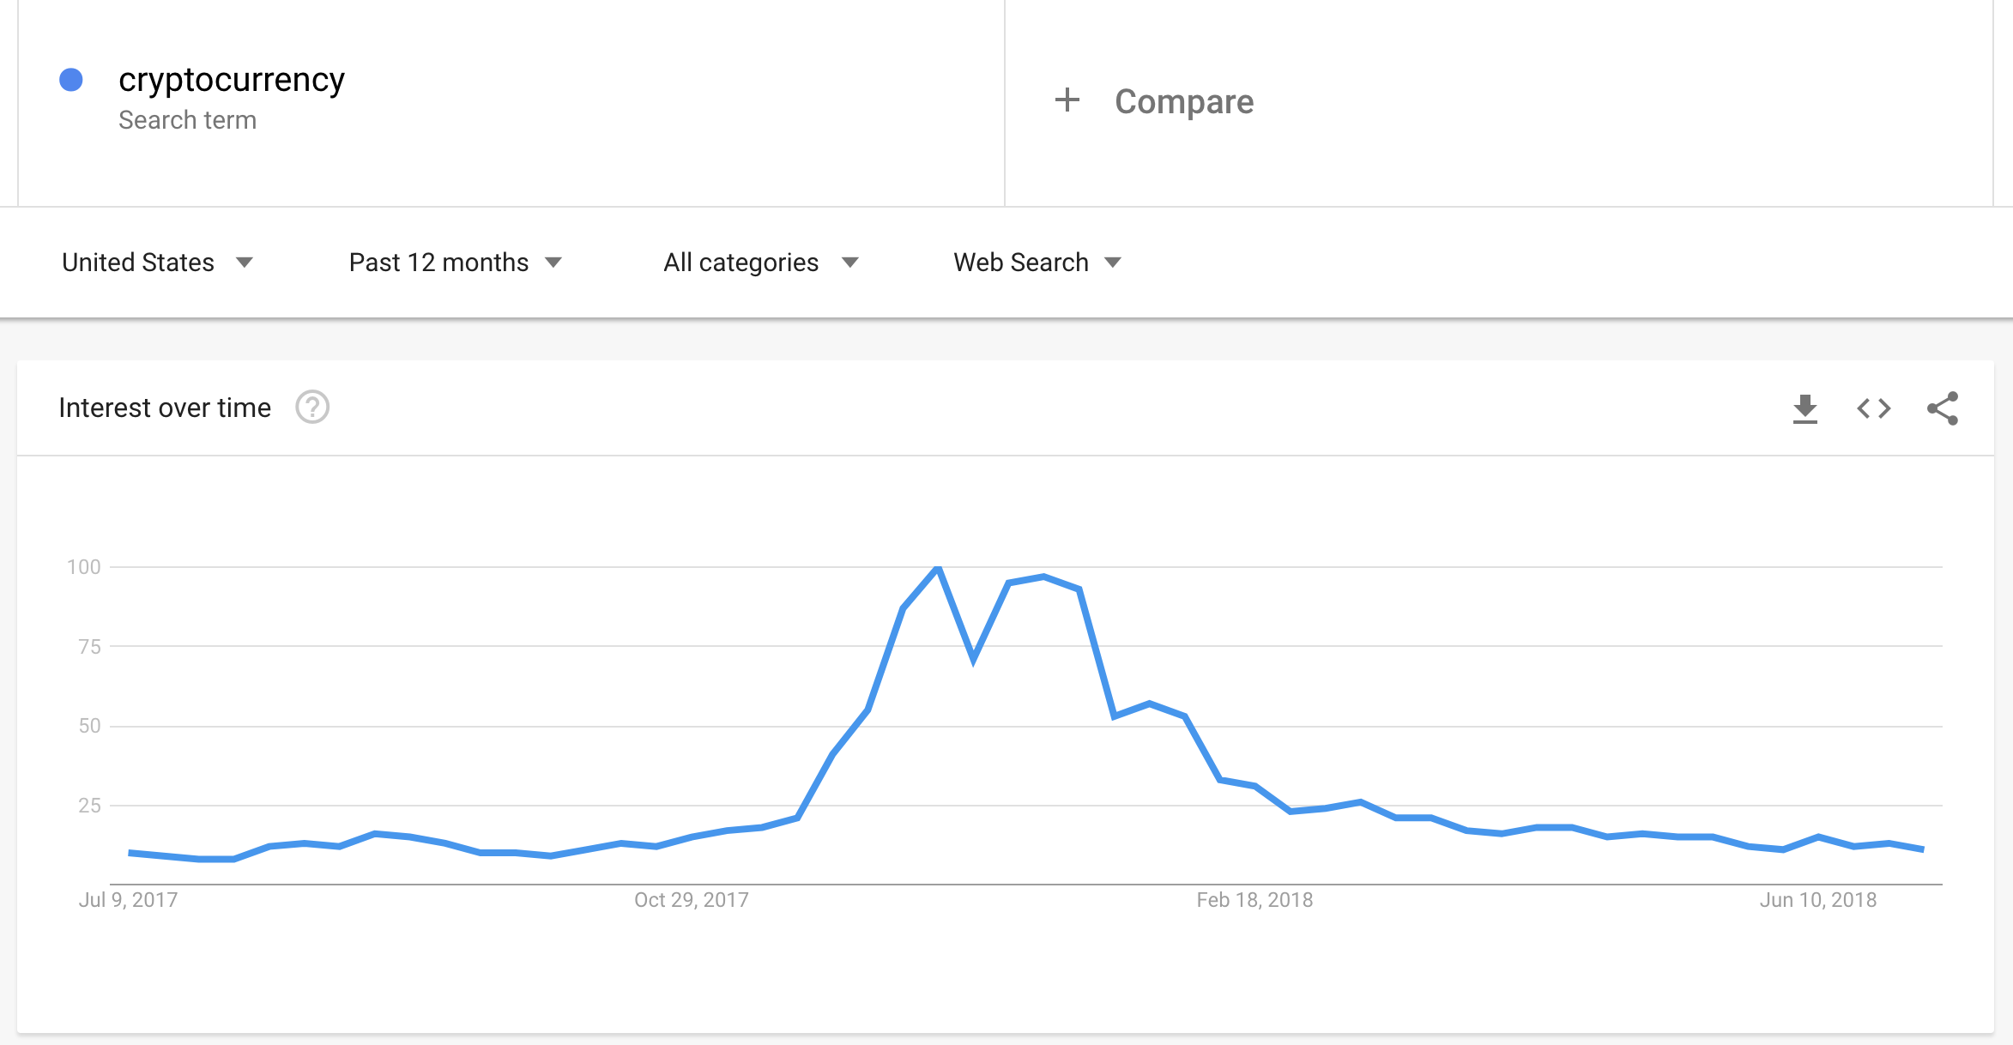Click the Oct 29, 2017 axis label
Image resolution: width=2013 pixels, height=1045 pixels.
(692, 900)
